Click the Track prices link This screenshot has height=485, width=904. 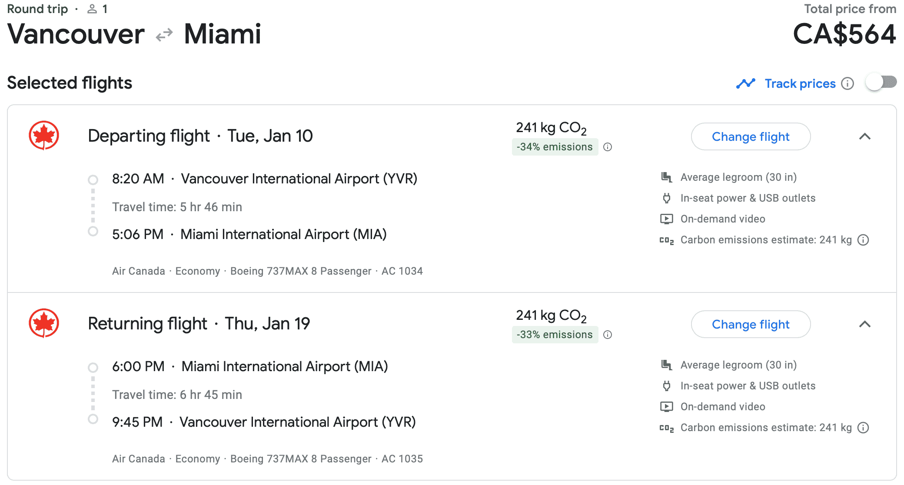pyautogui.click(x=800, y=83)
